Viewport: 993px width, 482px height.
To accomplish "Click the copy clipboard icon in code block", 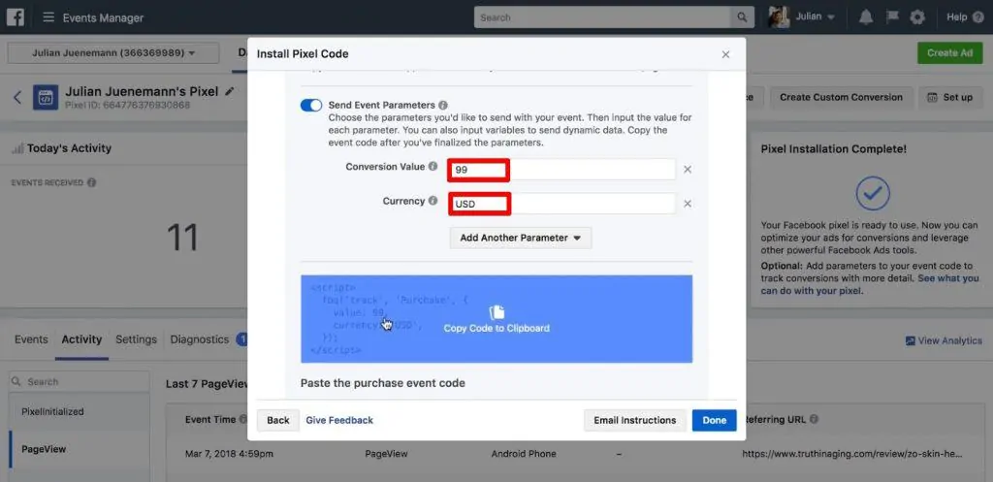I will coord(496,311).
